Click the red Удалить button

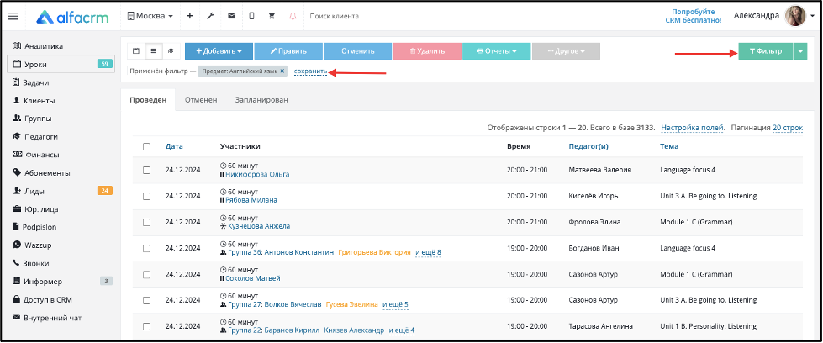pos(427,51)
